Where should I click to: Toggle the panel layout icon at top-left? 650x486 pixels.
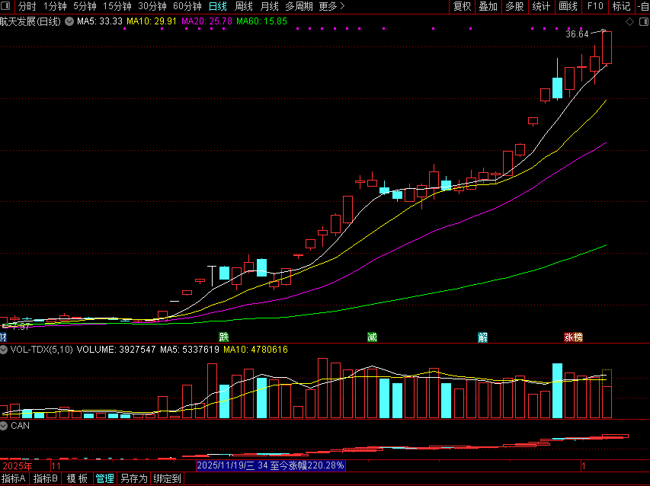(x=6, y=6)
